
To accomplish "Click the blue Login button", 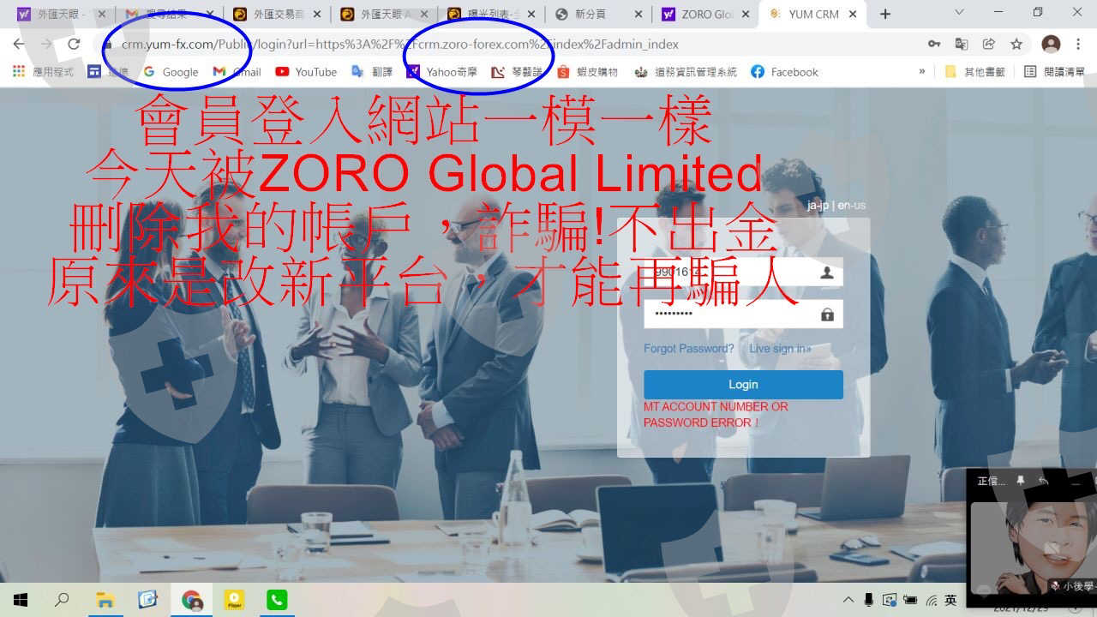I will click(743, 385).
